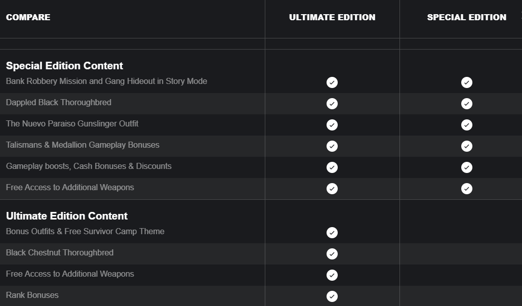522x306 pixels.
Task: Click the Ultimate Edition Content section heading
Action: [67, 216]
